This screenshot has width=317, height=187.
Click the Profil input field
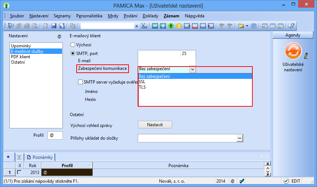coord(55,135)
